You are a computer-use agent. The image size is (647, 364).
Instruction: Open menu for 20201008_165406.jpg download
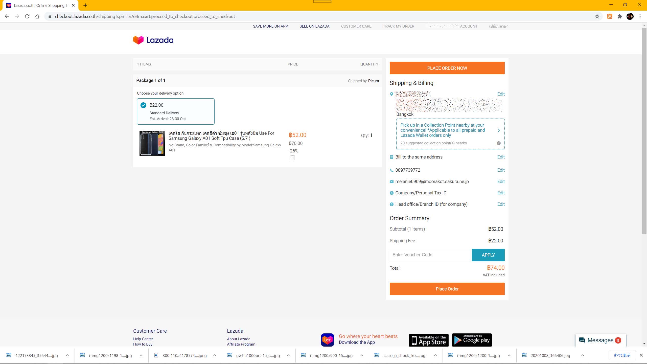tap(583, 355)
